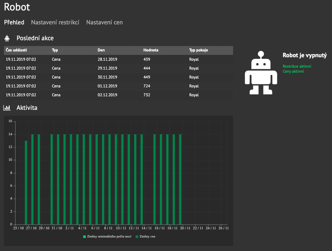Click the bar chart icon beside Aktivita

(7, 108)
